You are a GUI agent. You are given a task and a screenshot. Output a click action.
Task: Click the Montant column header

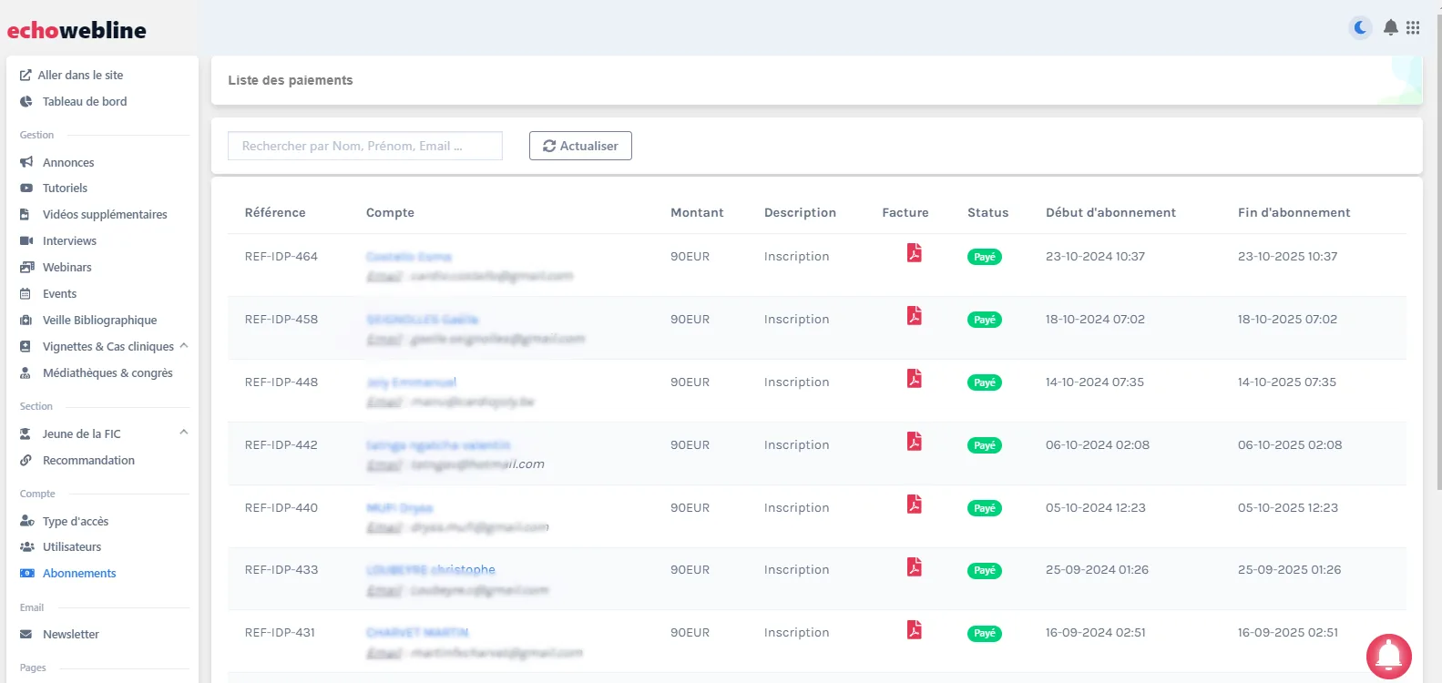pos(697,212)
